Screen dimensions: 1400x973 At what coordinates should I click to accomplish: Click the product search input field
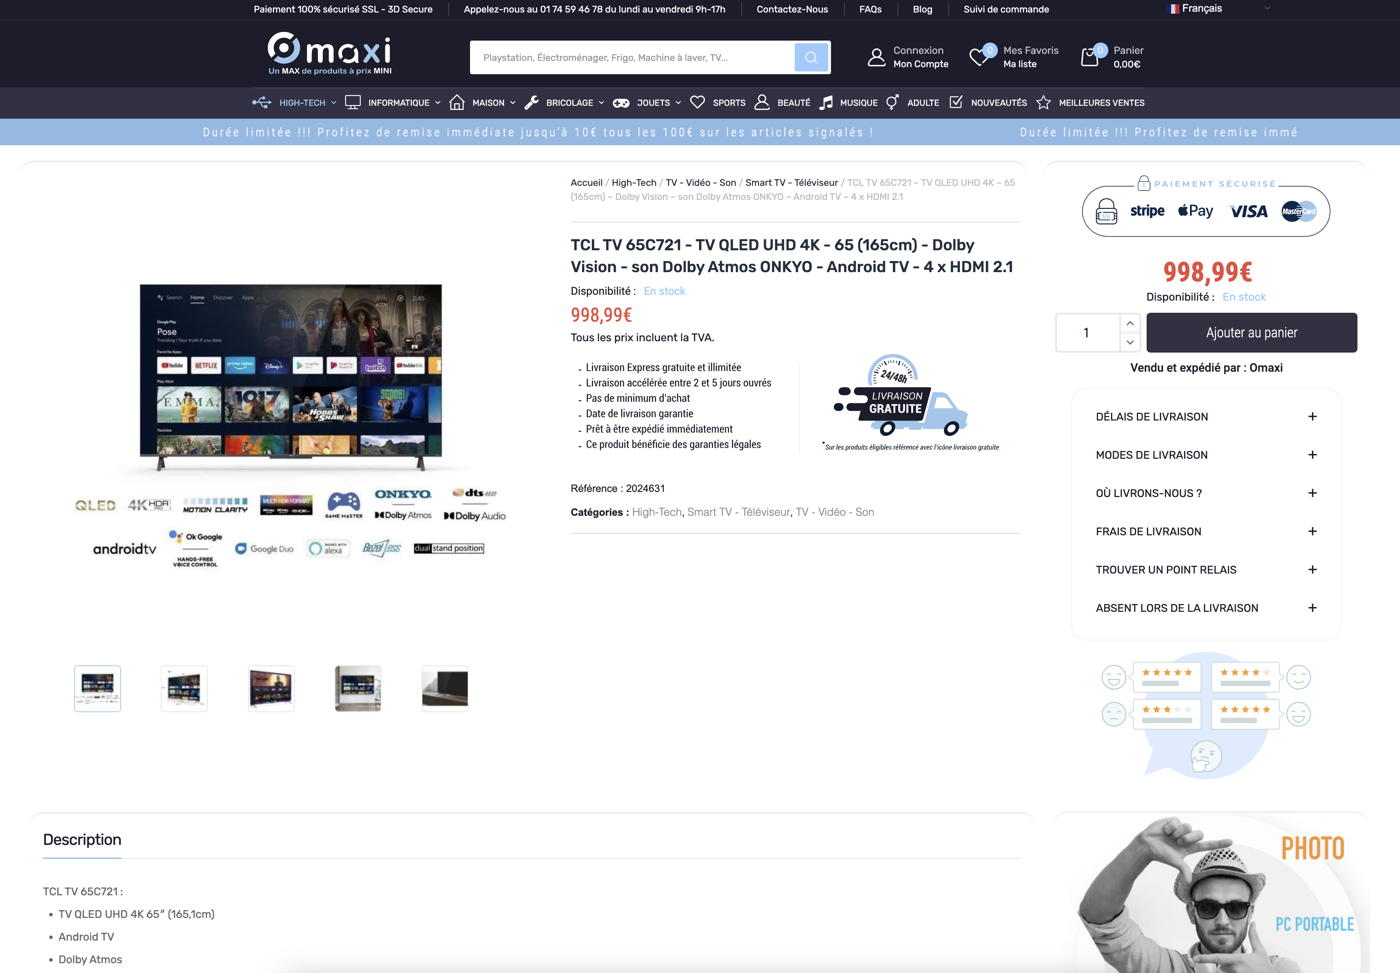click(x=632, y=57)
